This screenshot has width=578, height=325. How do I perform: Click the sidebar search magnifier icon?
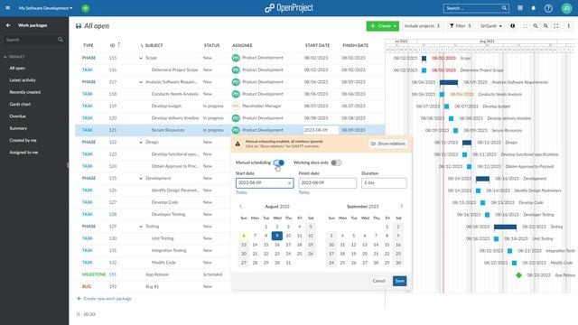coord(61,40)
